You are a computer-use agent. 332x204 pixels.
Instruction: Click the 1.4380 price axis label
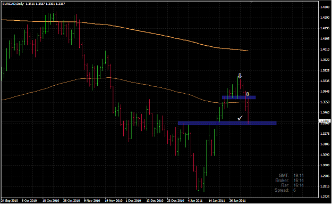tap(325, 7)
